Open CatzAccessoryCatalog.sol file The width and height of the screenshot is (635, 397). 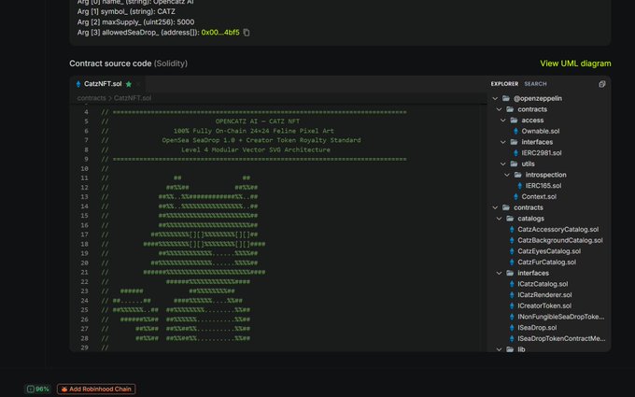(x=557, y=229)
